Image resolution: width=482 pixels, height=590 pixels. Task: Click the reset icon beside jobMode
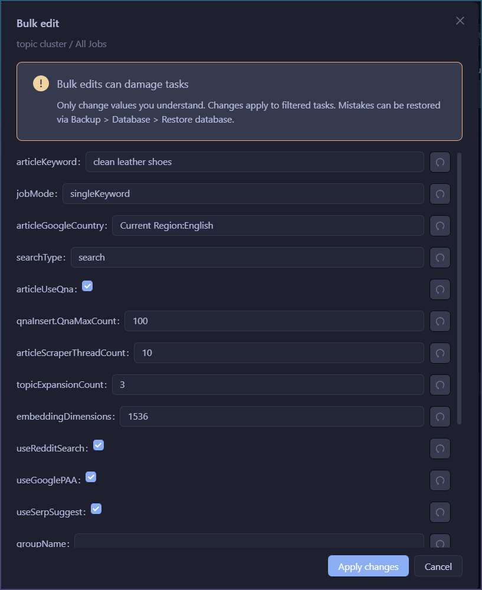tap(440, 194)
